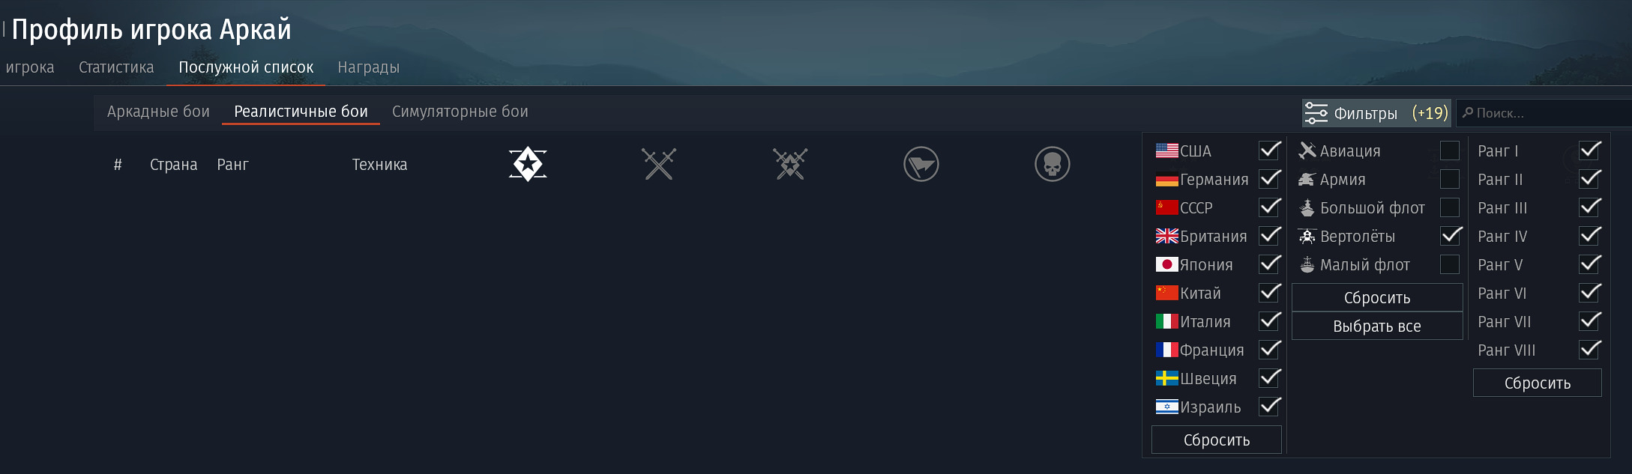Uncheck the США country checkbox
Screen dimensions: 1632x474
point(1269,151)
